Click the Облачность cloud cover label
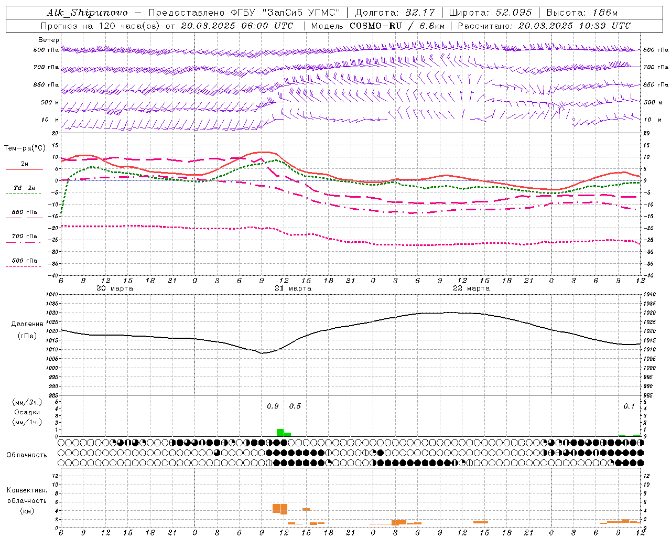This screenshot has width=671, height=537. 27,455
